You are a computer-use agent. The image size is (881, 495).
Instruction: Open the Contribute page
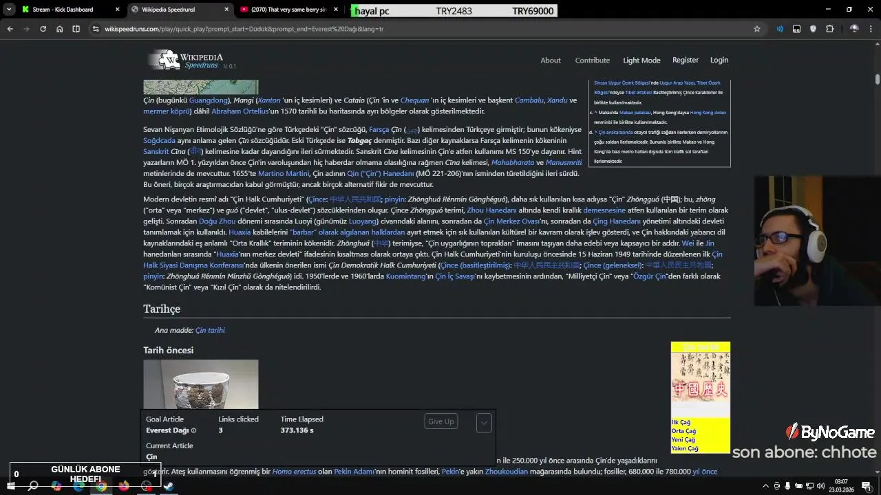[x=593, y=60]
